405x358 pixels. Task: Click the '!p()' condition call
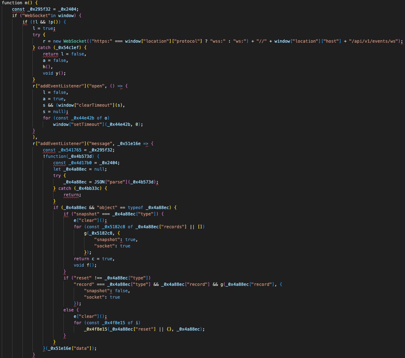click(x=53, y=22)
